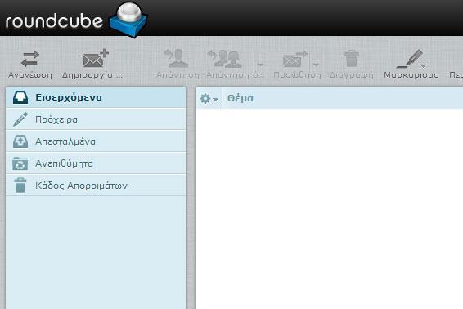The image size is (463, 309).
Task: Click the reply-all people icon
Action: [224, 58]
